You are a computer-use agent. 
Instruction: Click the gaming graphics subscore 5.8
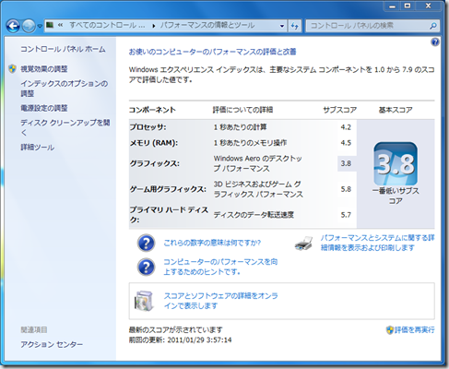(x=346, y=189)
